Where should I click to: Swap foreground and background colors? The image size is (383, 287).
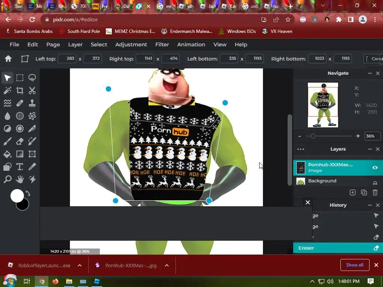coord(28,194)
